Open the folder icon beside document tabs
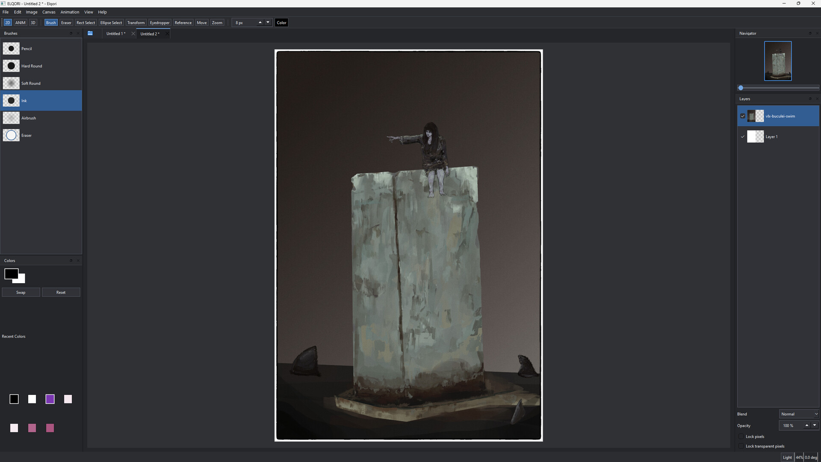Screen dimensions: 821x462 point(90,33)
